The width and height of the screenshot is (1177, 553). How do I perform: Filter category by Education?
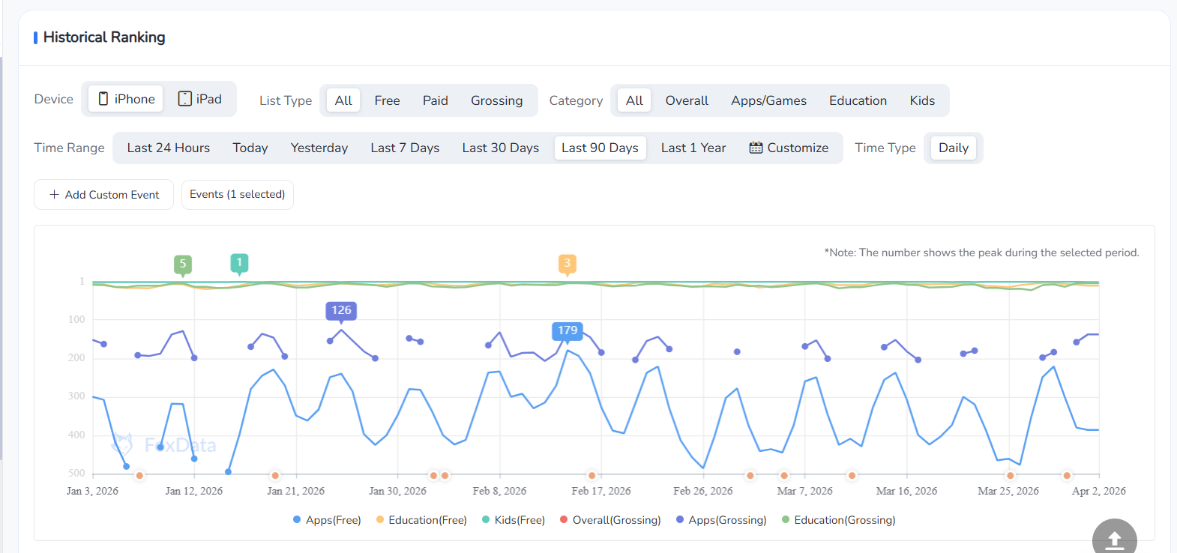click(x=858, y=100)
